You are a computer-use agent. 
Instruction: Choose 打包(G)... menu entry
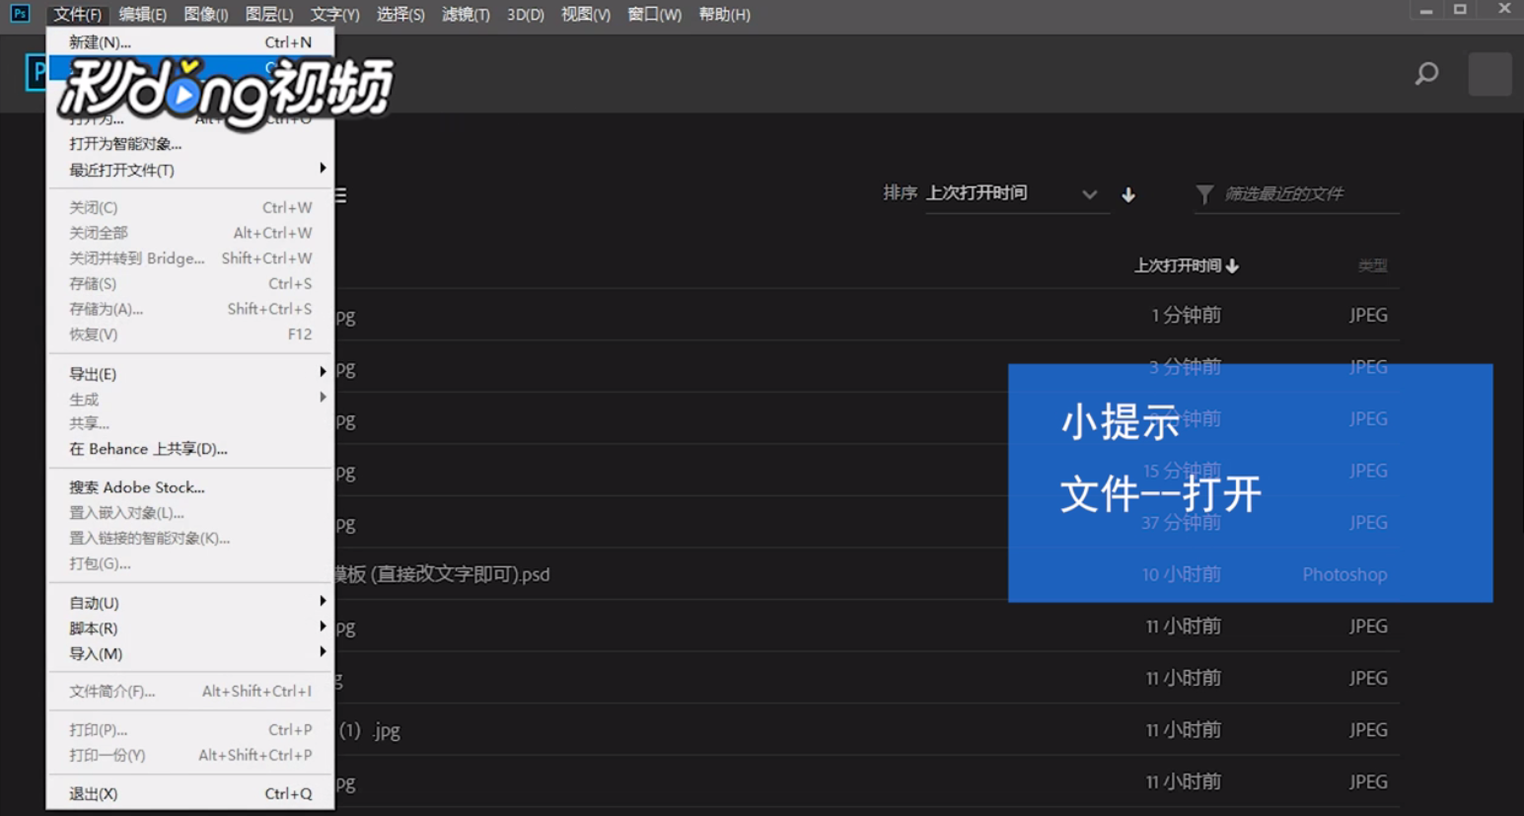click(190, 563)
